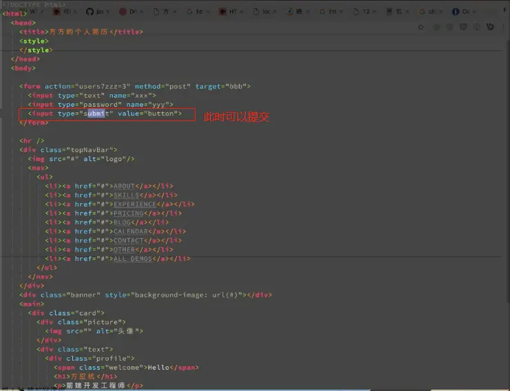Click the <hr /> tag line
510x391 pixels.
(x=32, y=141)
